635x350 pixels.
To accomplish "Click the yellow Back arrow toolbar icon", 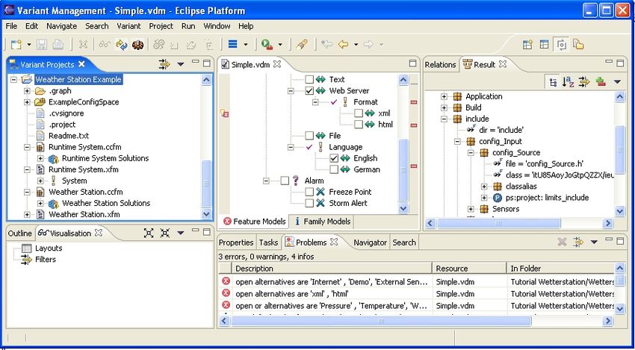I will click(x=344, y=44).
